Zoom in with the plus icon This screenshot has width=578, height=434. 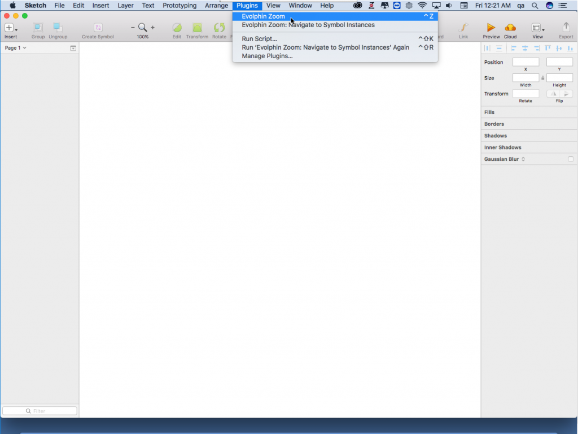click(x=152, y=28)
